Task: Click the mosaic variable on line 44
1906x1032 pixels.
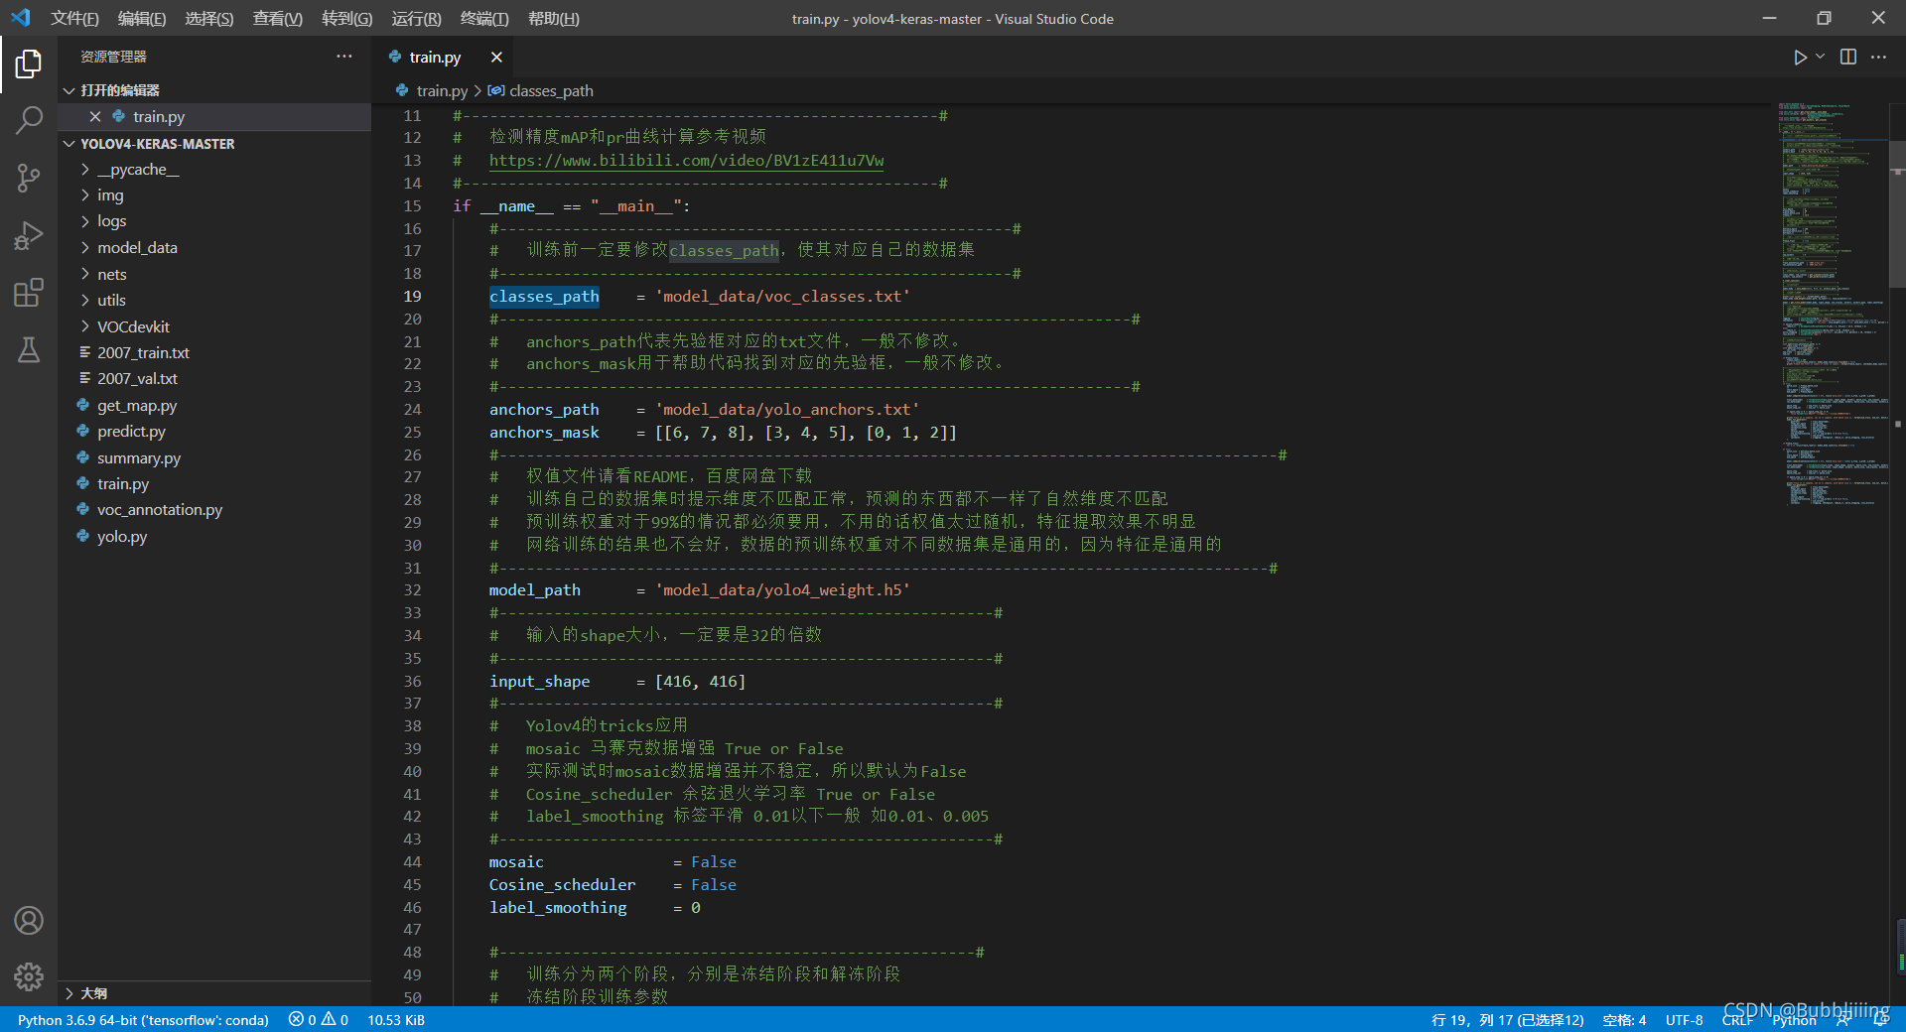Action: (x=516, y=862)
